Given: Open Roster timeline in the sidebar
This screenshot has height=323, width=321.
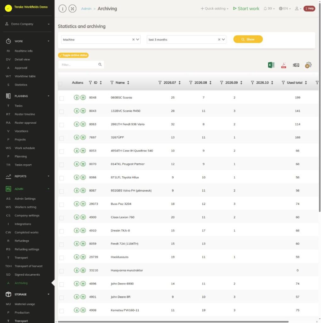Looking at the screenshot, I should (25, 114).
